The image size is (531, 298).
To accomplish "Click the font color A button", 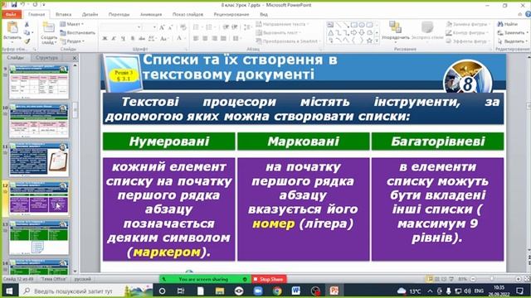I will [x=179, y=39].
